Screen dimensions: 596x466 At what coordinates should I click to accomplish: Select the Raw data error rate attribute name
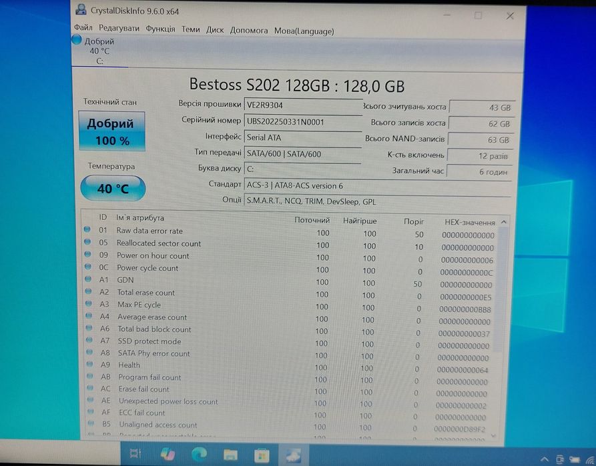click(150, 231)
